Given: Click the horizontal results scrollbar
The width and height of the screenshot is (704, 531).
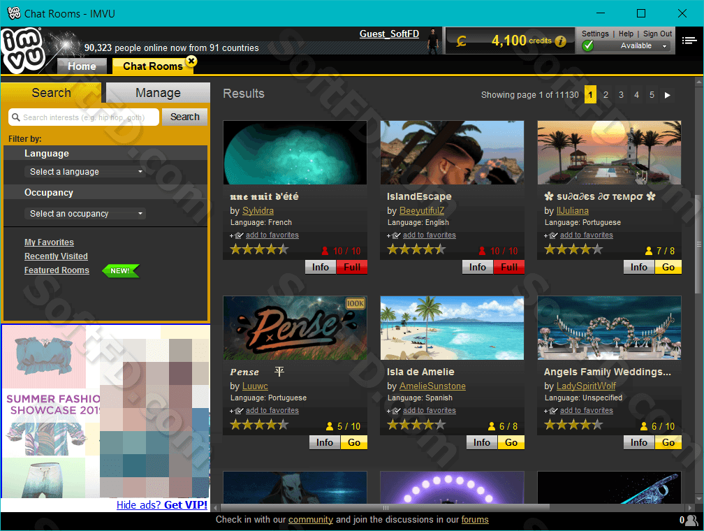Looking at the screenshot, I should tap(386, 508).
